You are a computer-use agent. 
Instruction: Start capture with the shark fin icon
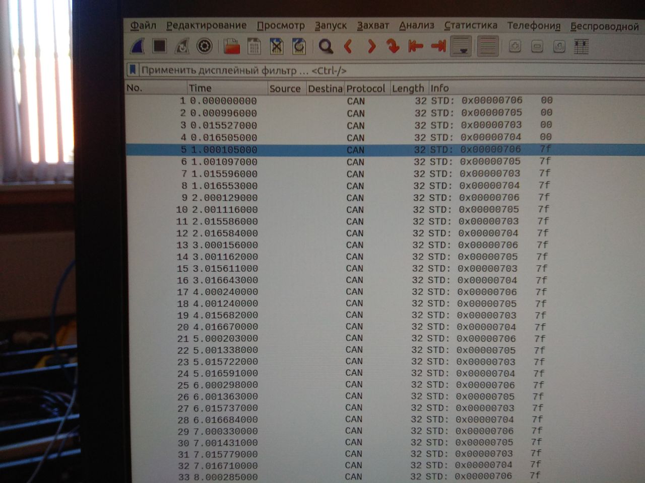pos(138,46)
